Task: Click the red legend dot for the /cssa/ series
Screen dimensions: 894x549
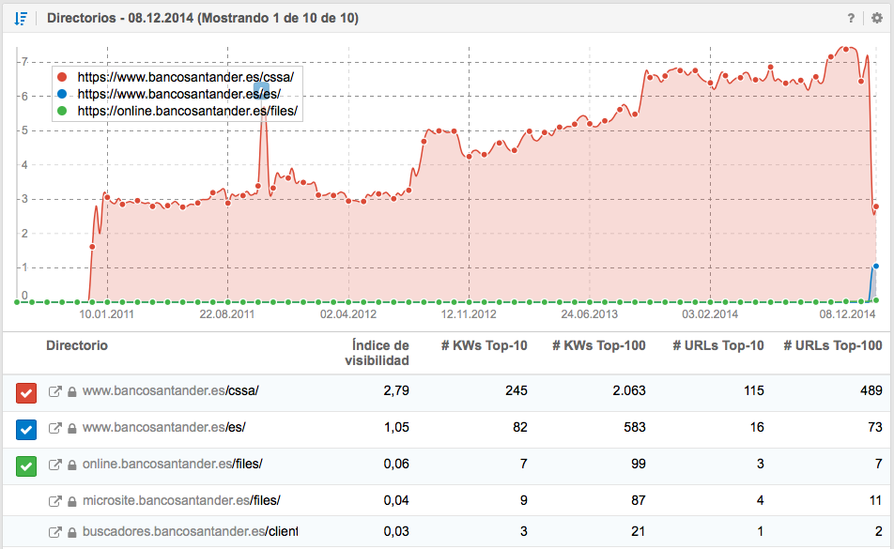Action: tap(63, 77)
